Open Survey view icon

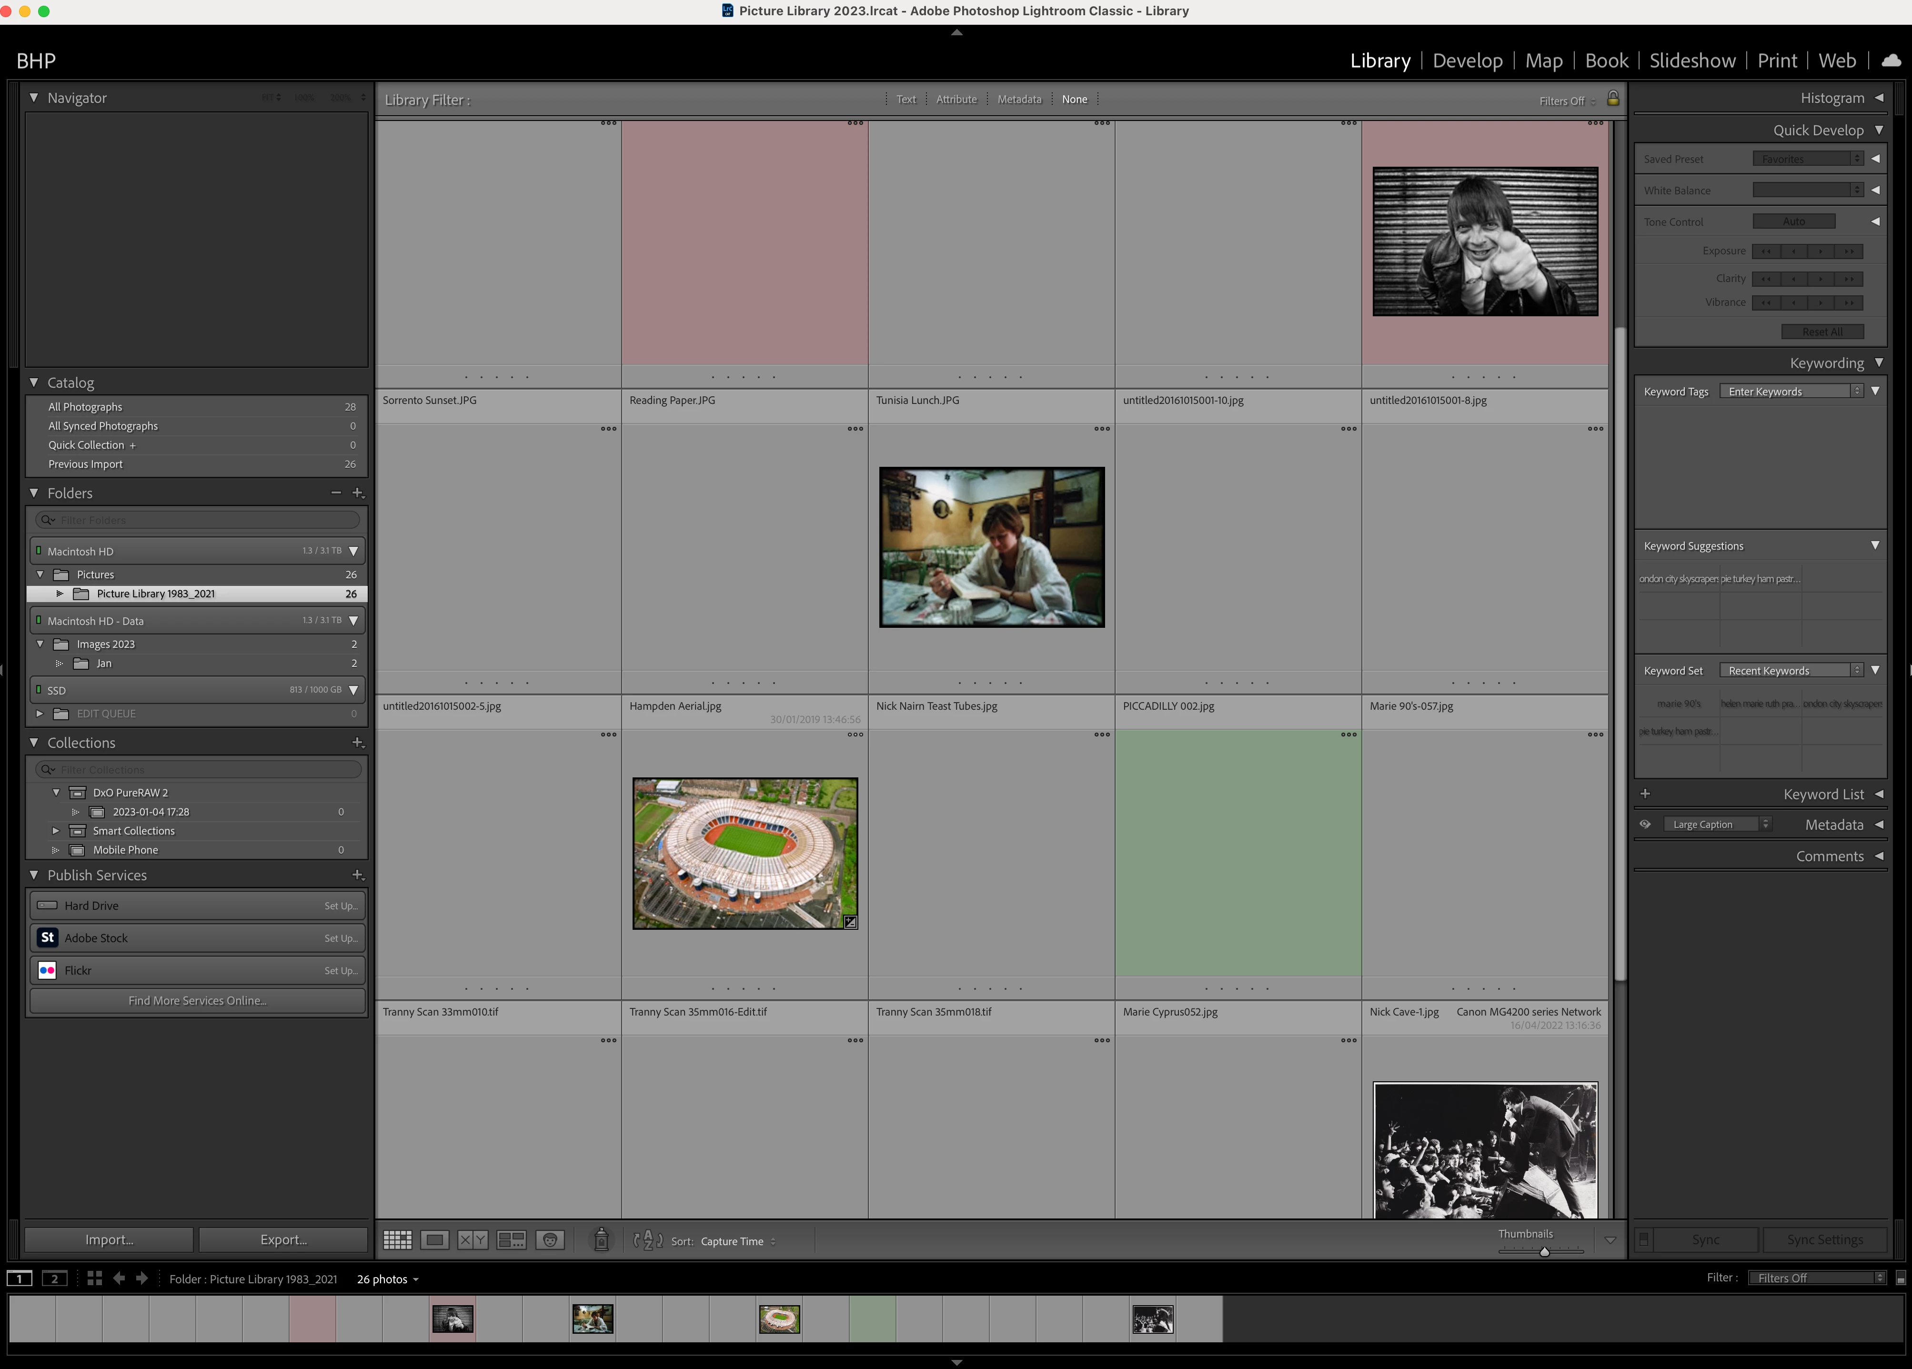pyautogui.click(x=511, y=1240)
